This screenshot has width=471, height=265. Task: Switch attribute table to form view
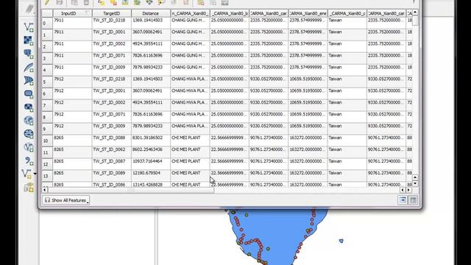(x=403, y=200)
